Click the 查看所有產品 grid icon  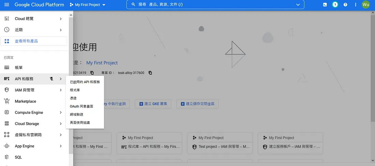(7, 41)
